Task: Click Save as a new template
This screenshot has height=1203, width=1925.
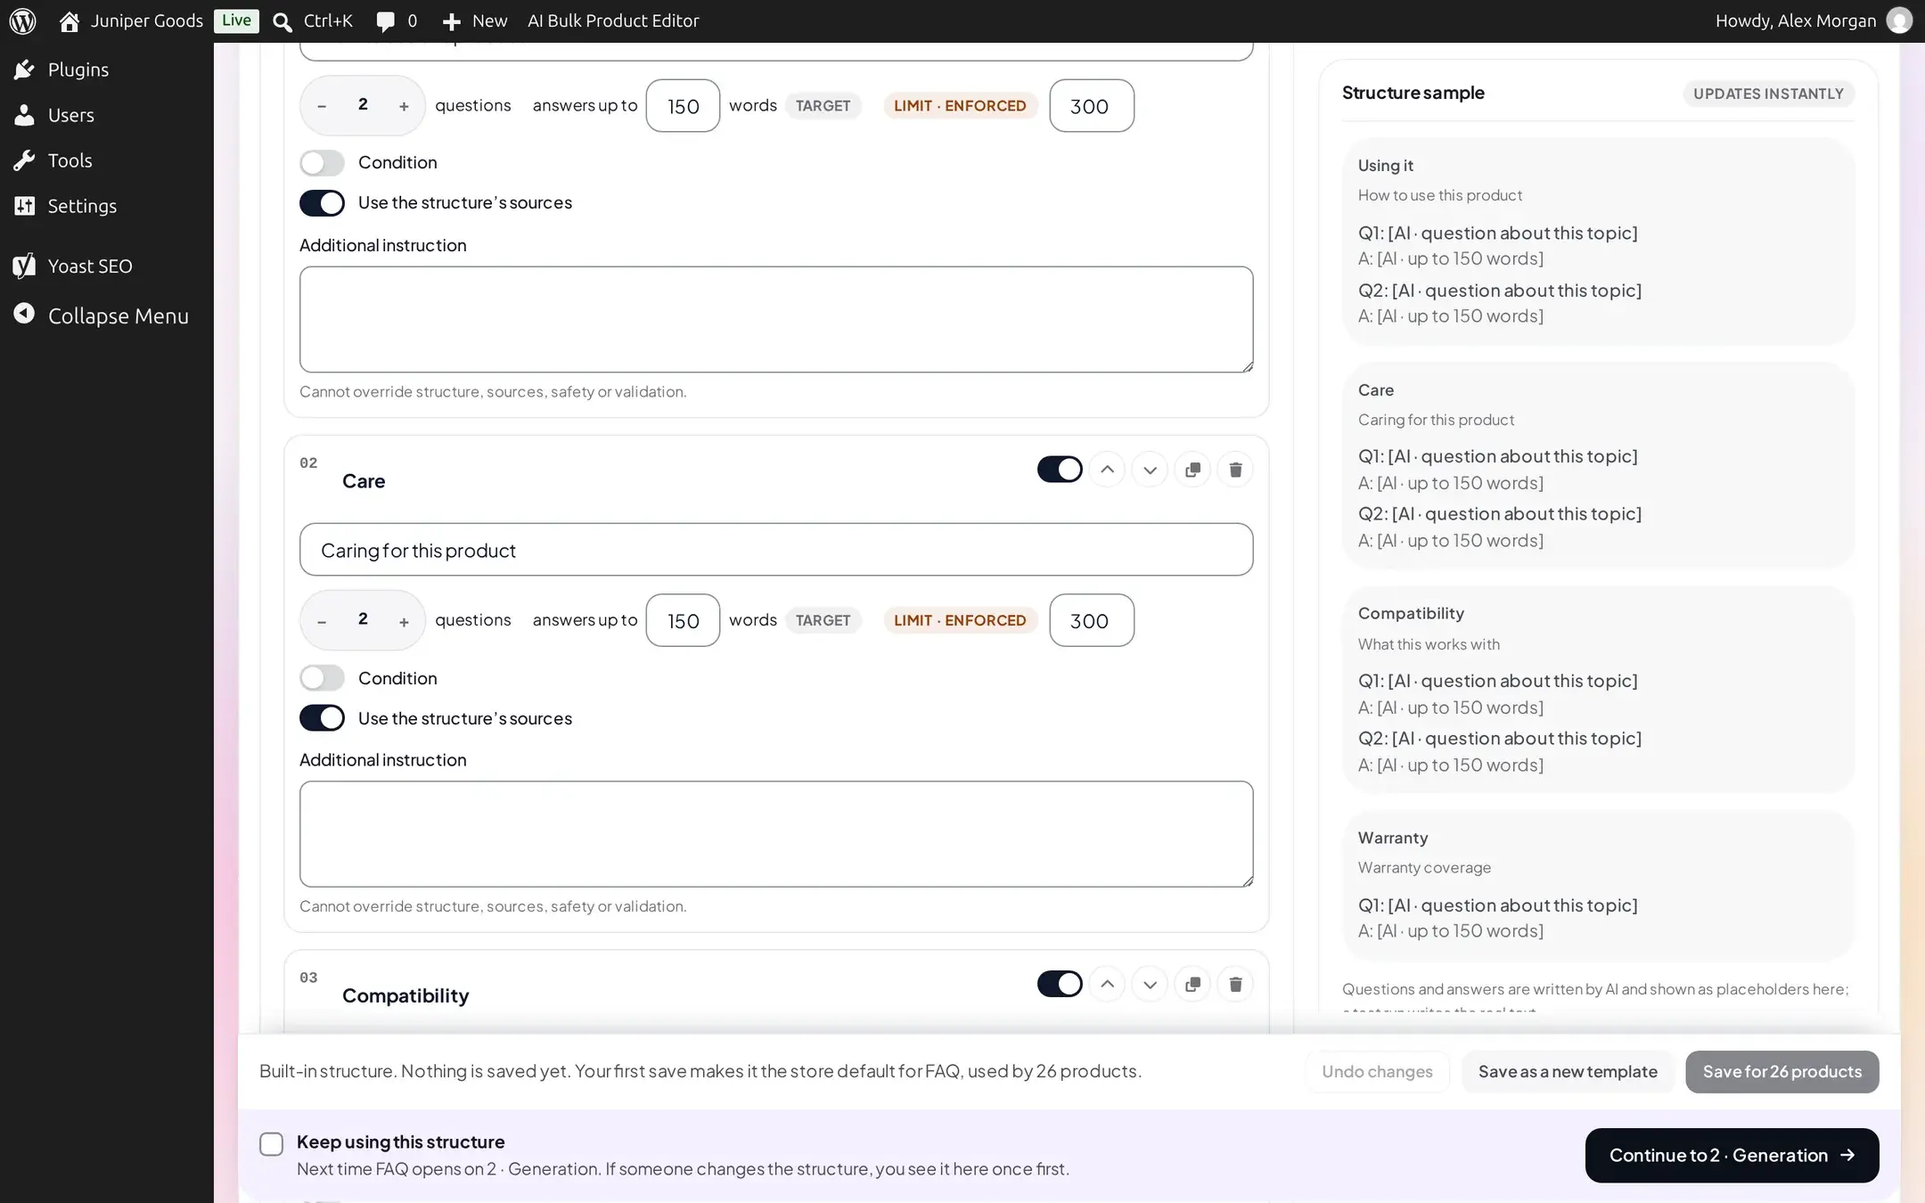Action: [1568, 1072]
